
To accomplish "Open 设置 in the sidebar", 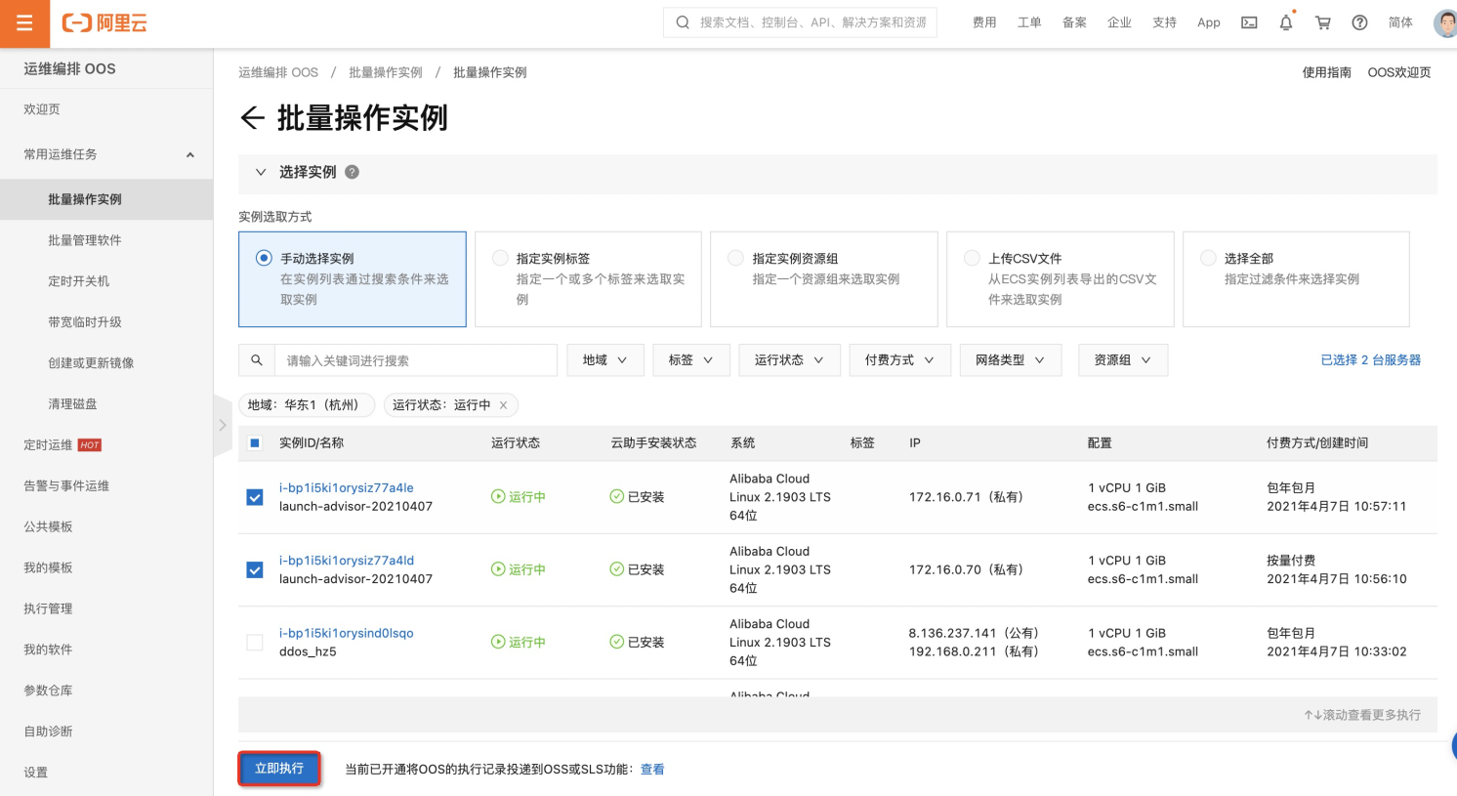I will click(x=36, y=773).
